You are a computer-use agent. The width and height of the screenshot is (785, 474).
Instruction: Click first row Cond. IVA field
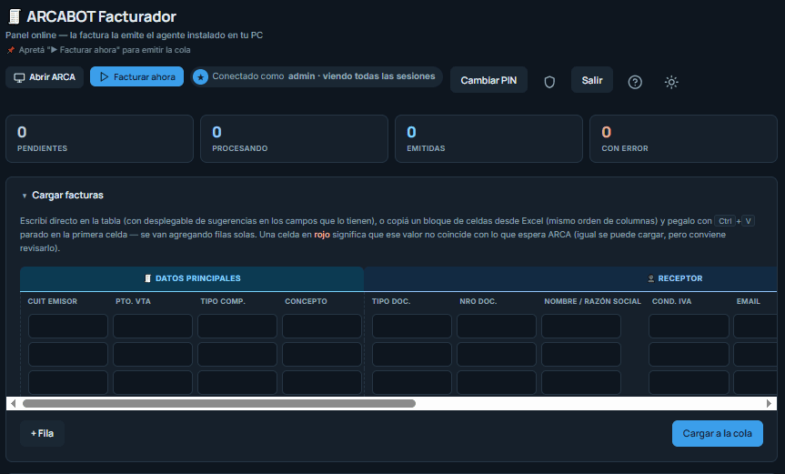pyautogui.click(x=689, y=327)
